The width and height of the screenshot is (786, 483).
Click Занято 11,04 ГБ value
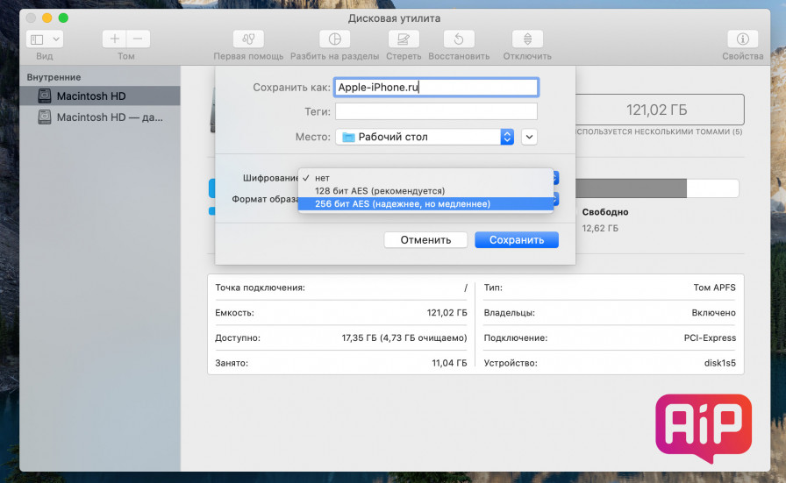449,363
